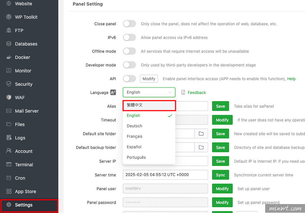Click the Cron calendar icon

9,178
